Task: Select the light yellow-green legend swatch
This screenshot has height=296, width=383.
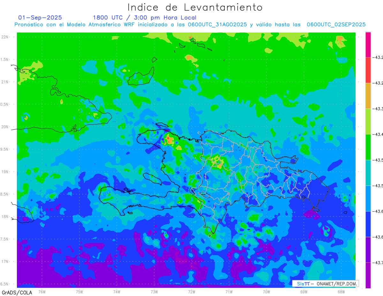Action: point(368,121)
